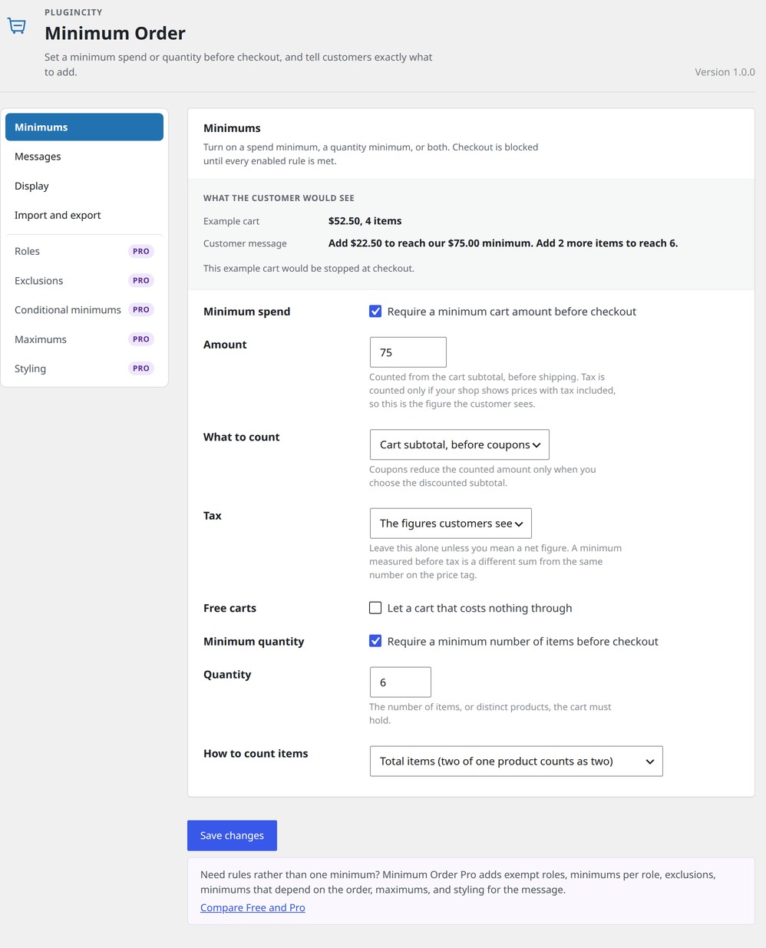
Task: Click the customer message starting "Add $22.50"
Action: pos(503,243)
